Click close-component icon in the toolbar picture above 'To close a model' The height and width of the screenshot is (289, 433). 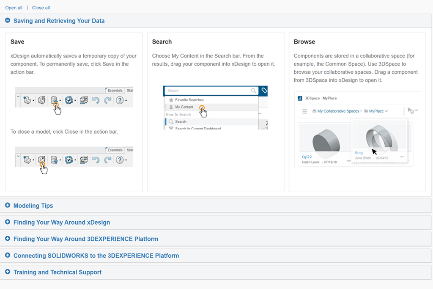[42, 100]
